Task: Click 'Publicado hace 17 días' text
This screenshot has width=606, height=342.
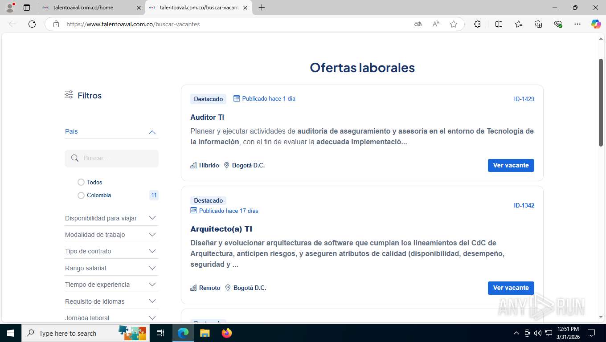Action: [229, 211]
